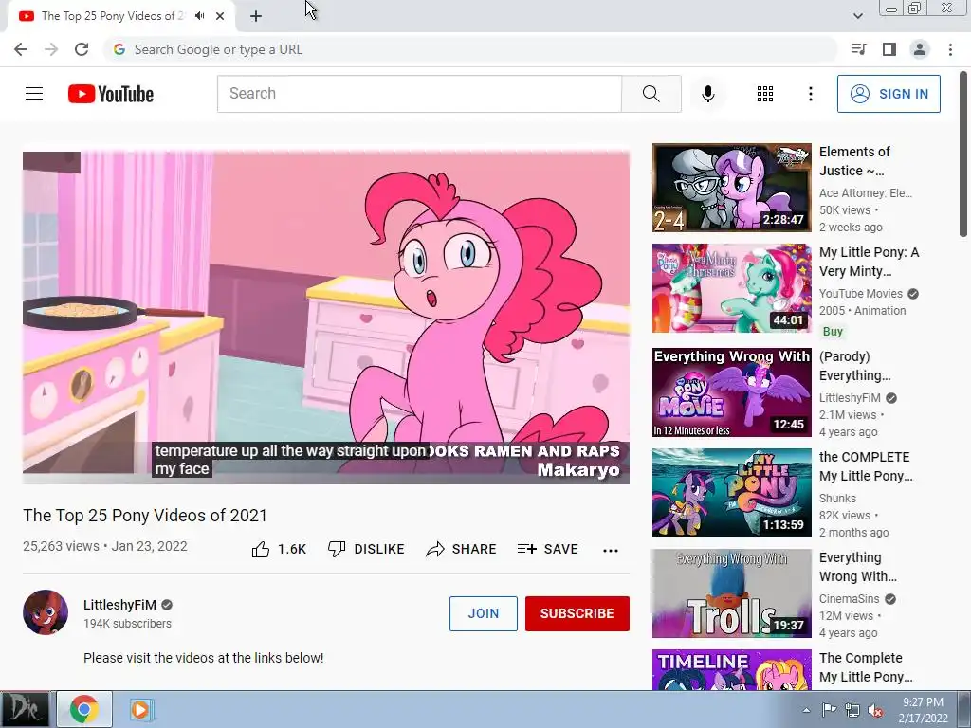Viewport: 971px width, 728px height.
Task: Dislike the video with thumbs-down
Action: 337,549
